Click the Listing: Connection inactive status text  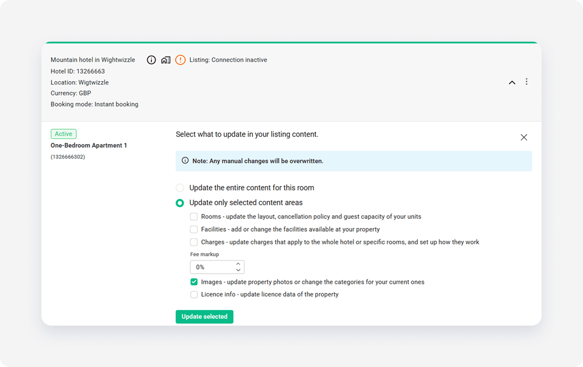tap(228, 60)
